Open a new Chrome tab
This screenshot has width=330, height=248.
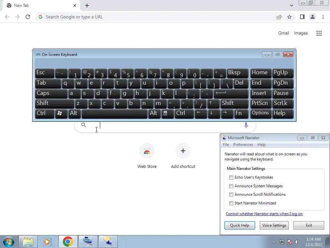coord(87,5)
